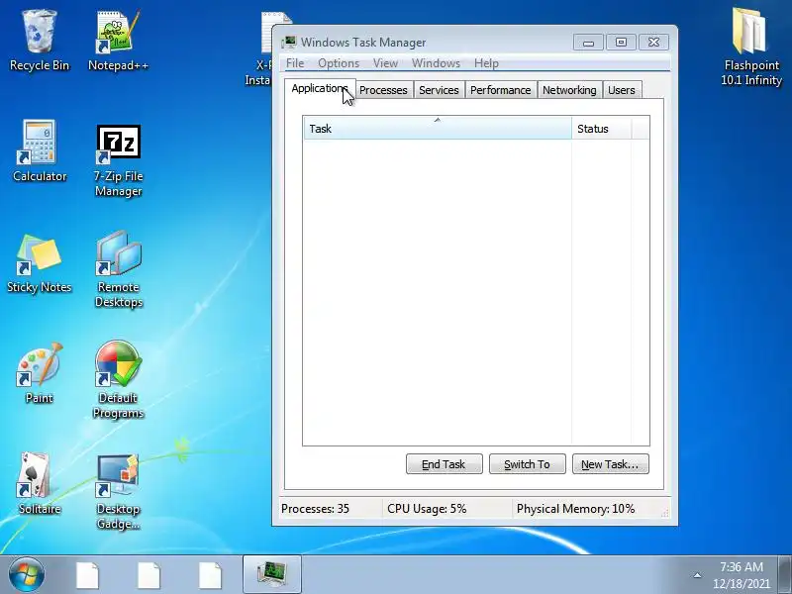Select the Default Programs shortcut
This screenshot has width=792, height=594.
118,380
